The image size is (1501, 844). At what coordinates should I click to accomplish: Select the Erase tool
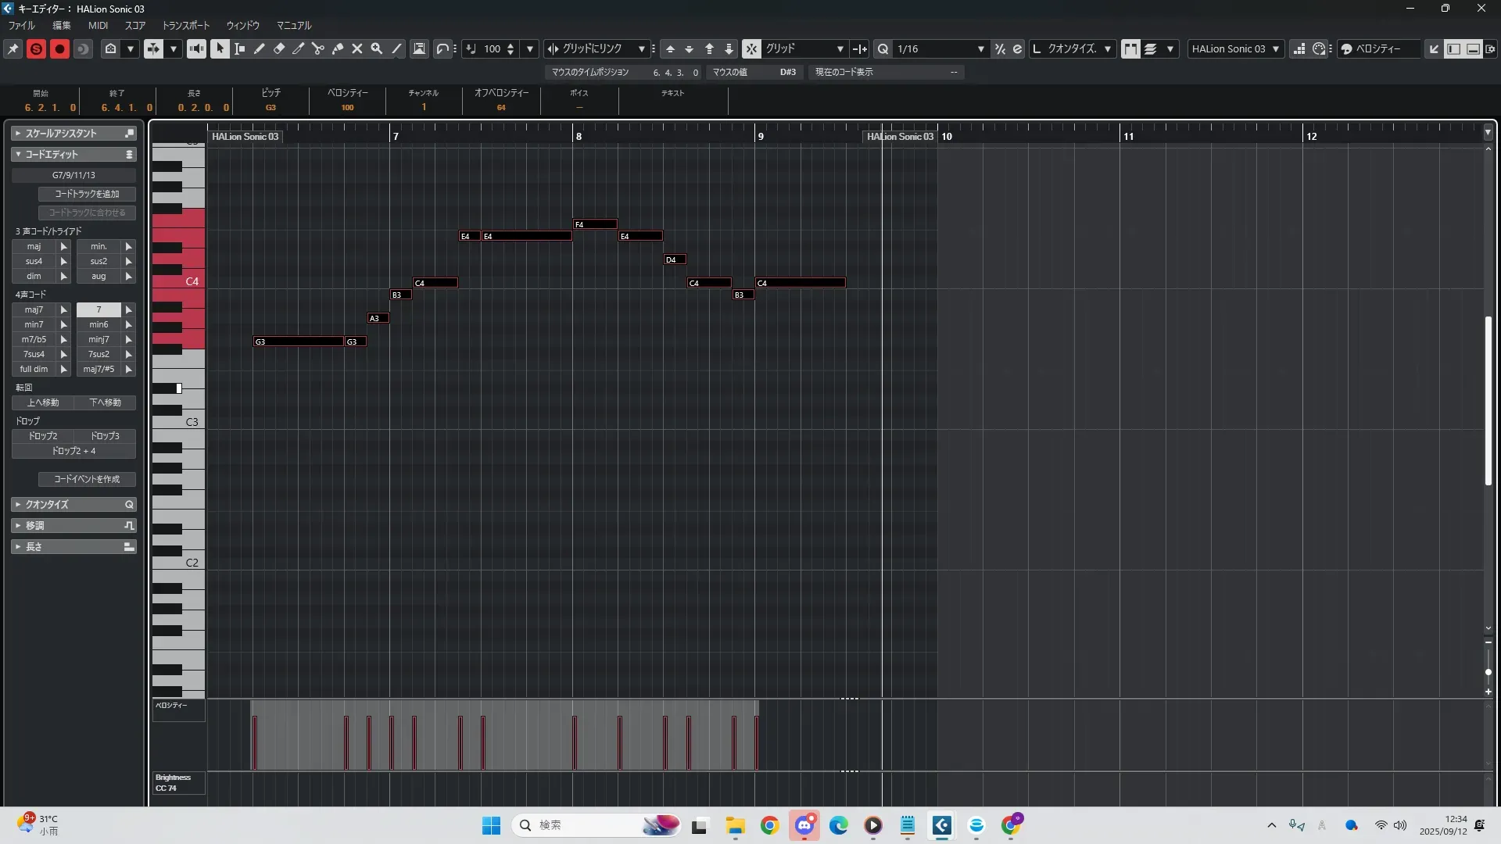[x=279, y=48]
